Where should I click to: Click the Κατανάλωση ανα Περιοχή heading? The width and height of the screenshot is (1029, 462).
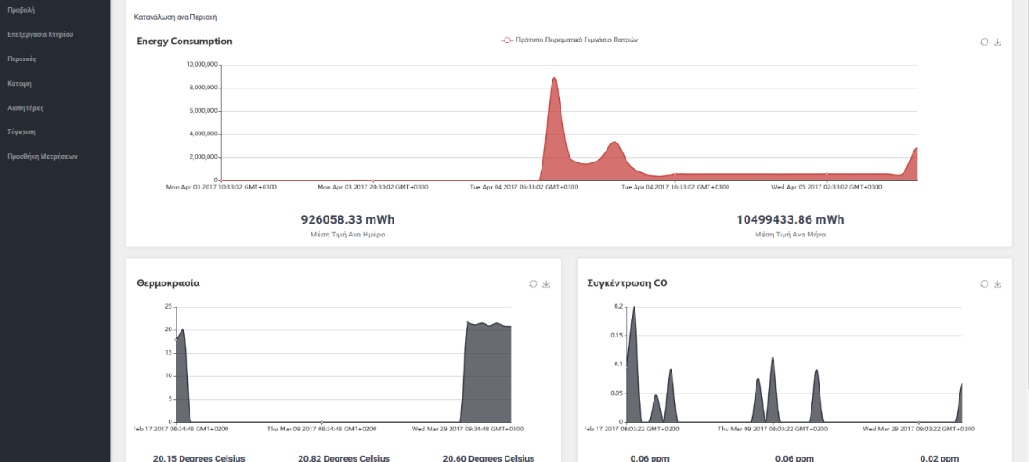[175, 17]
